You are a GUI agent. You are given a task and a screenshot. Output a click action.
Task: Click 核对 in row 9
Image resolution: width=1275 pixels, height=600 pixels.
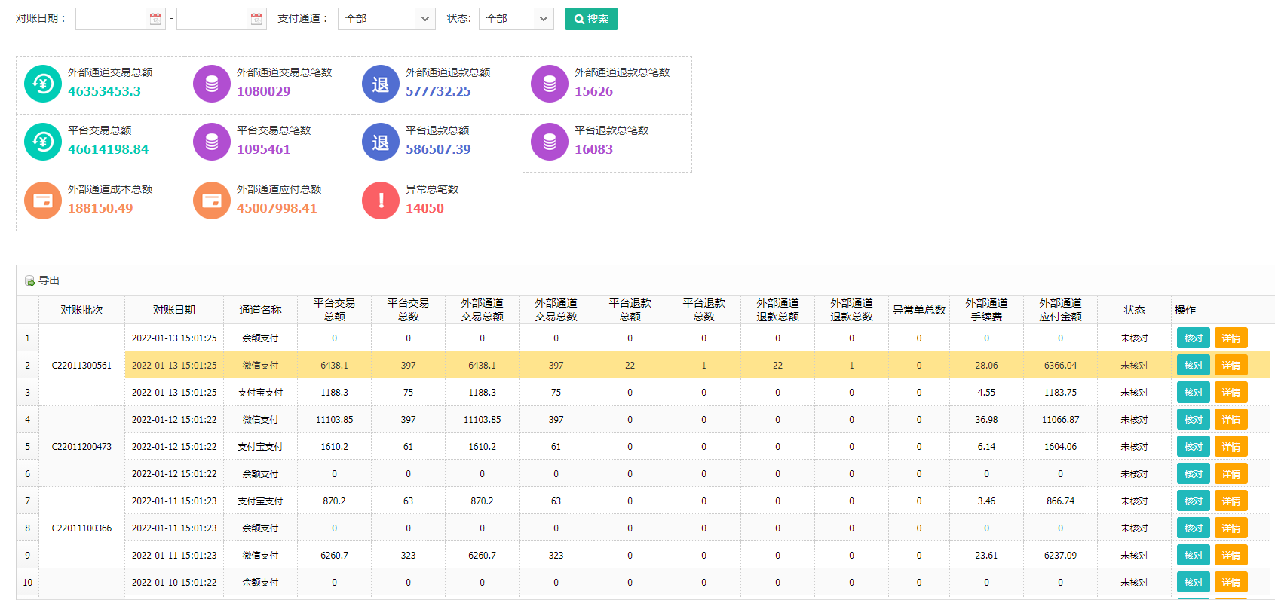click(x=1194, y=555)
